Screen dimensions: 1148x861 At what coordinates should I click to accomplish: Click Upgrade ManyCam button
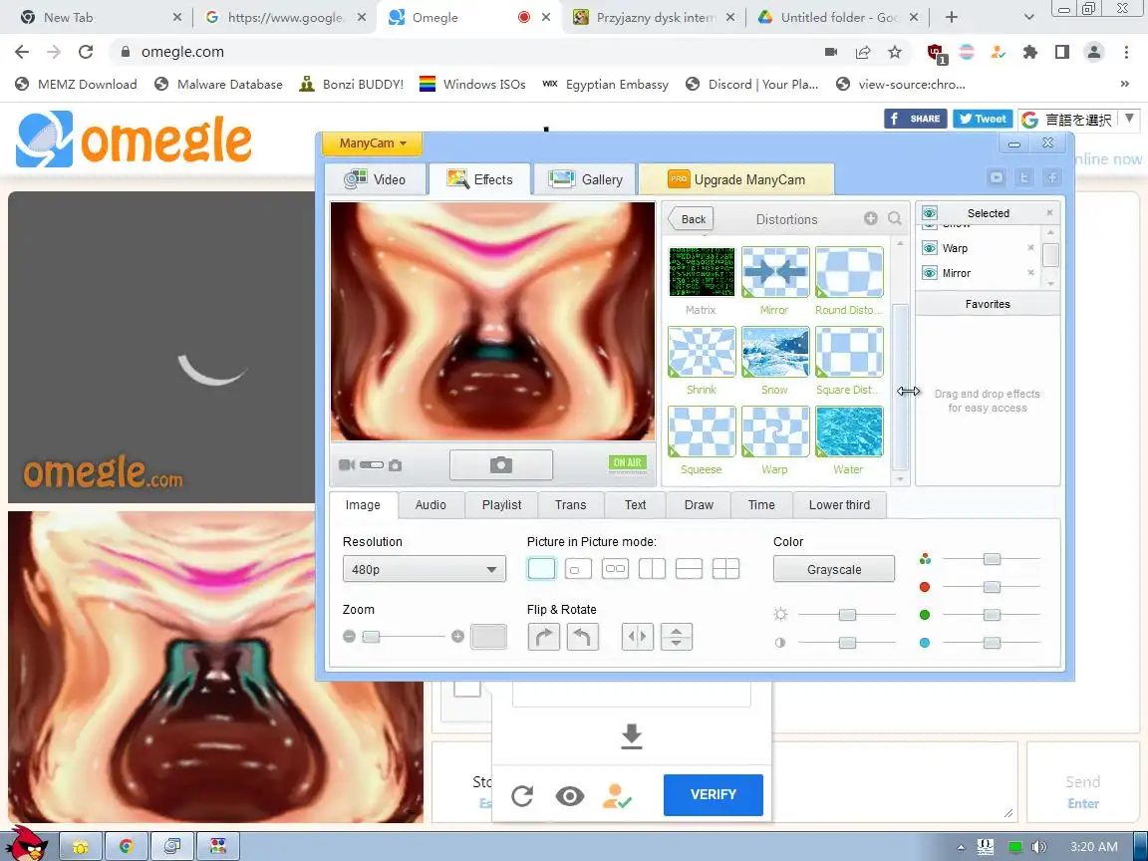click(736, 179)
